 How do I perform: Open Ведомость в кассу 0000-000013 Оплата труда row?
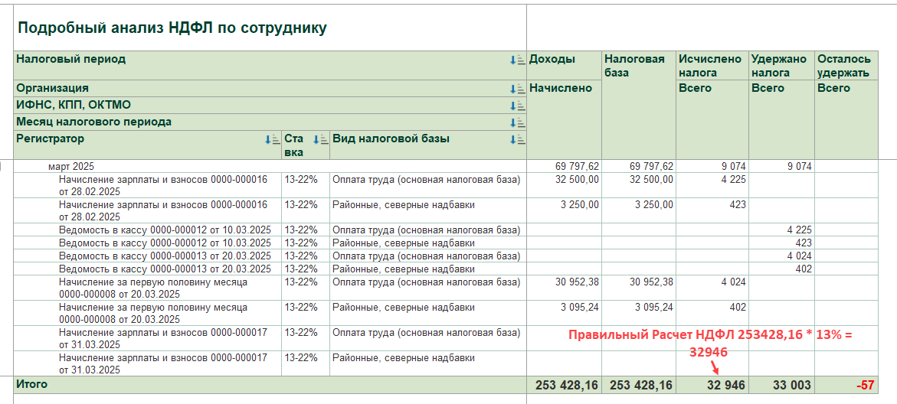pyautogui.click(x=165, y=256)
